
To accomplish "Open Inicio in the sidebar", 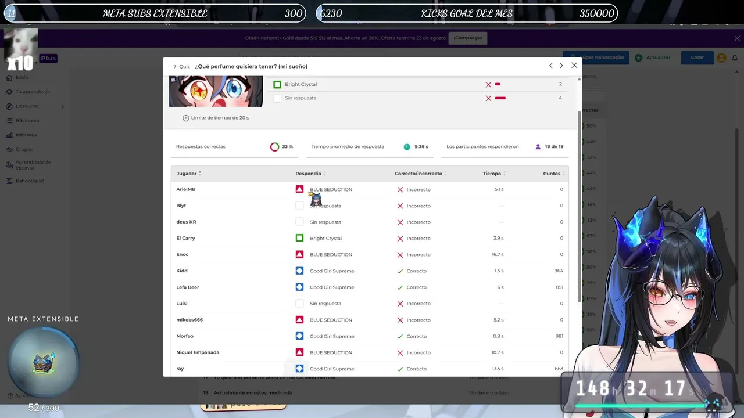I will (22, 77).
